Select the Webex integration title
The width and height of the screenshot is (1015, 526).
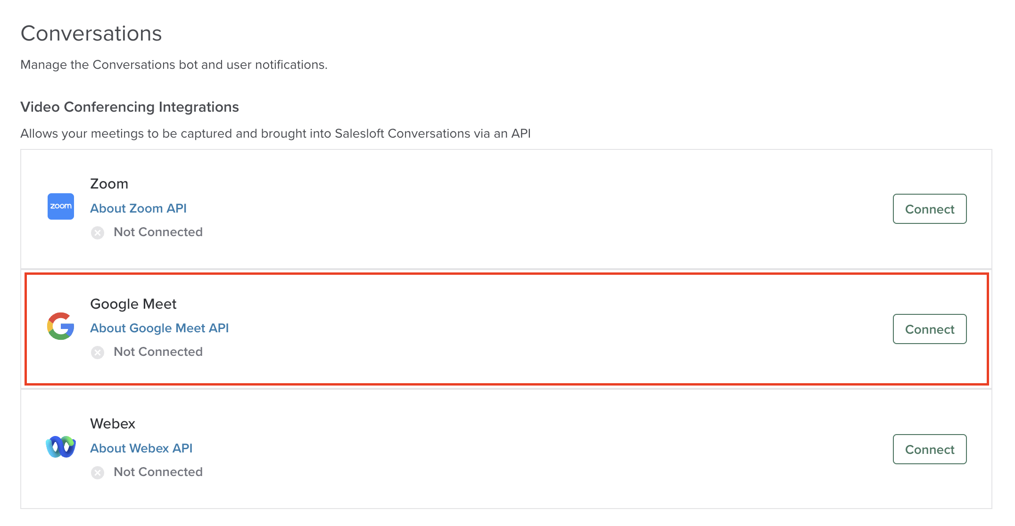113,424
